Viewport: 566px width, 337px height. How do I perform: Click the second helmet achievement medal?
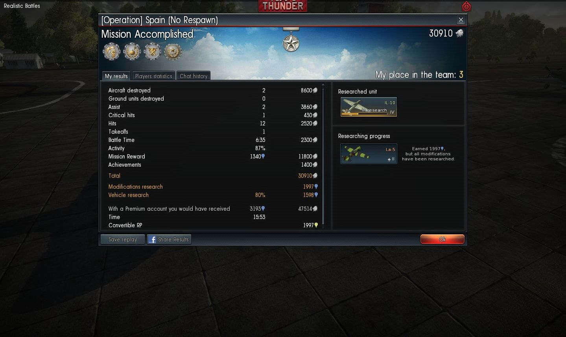[x=132, y=52]
